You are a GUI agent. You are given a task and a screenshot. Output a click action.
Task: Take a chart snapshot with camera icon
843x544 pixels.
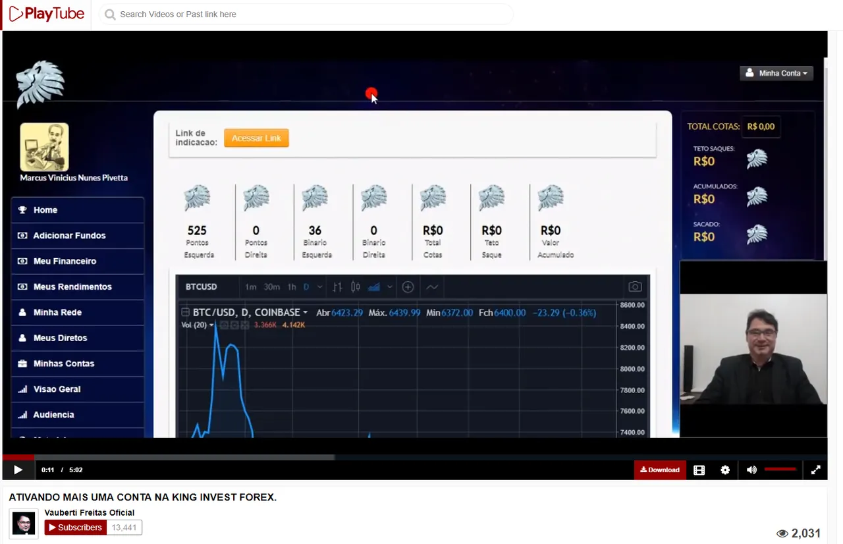635,287
